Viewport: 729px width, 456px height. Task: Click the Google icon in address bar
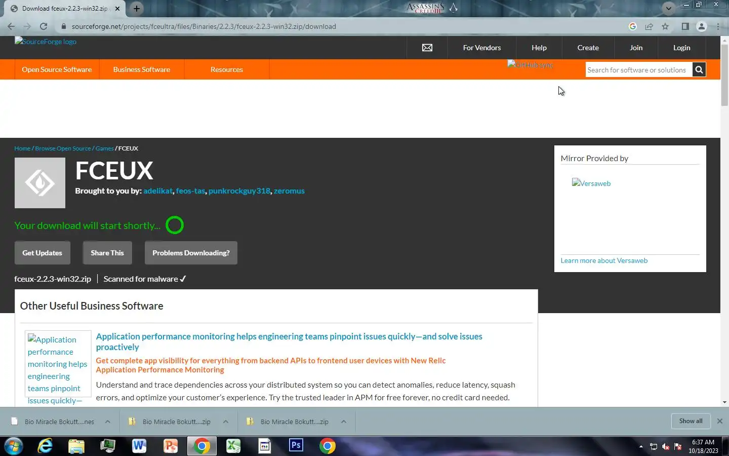click(x=633, y=26)
